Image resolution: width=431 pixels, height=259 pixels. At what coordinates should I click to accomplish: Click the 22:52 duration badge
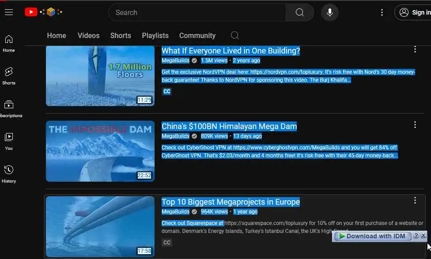pos(144,175)
